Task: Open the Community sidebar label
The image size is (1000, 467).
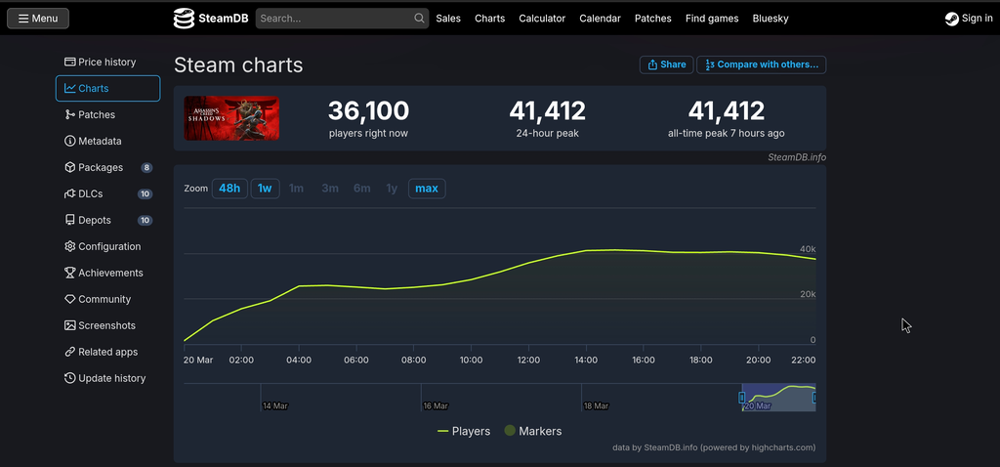Action: (x=104, y=299)
